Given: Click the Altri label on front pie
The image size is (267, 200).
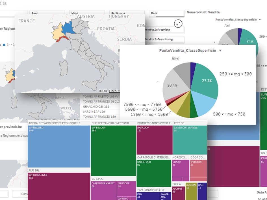Looking at the screenshot, I should [x=175, y=59].
